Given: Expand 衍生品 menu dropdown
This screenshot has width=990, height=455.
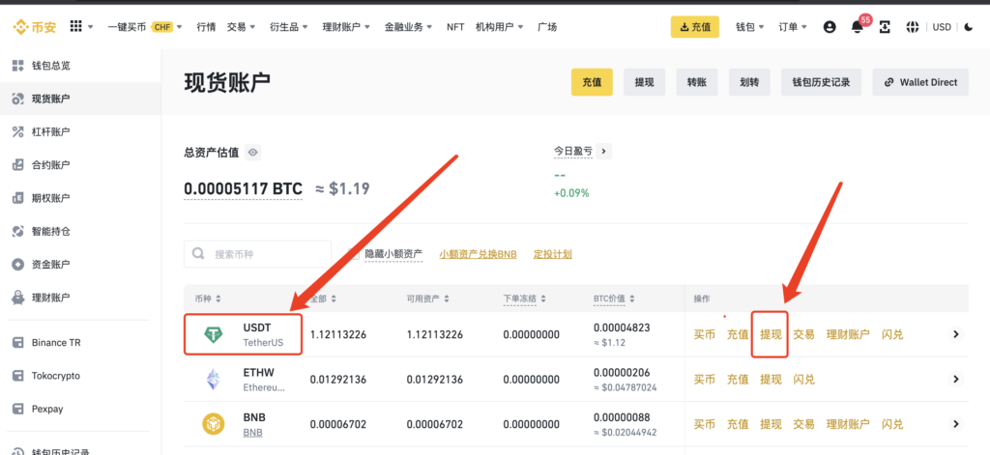Looking at the screenshot, I should click(x=288, y=27).
